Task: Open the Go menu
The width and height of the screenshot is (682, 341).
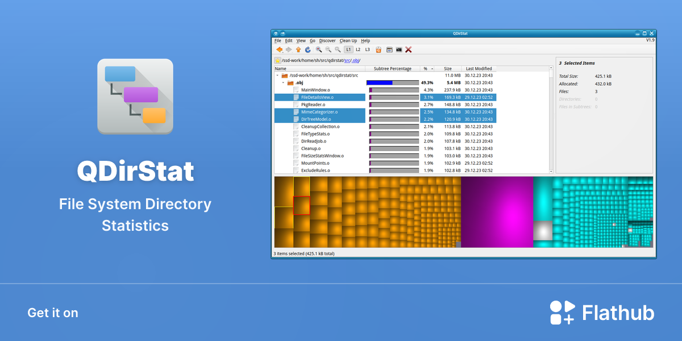Action: tap(313, 41)
